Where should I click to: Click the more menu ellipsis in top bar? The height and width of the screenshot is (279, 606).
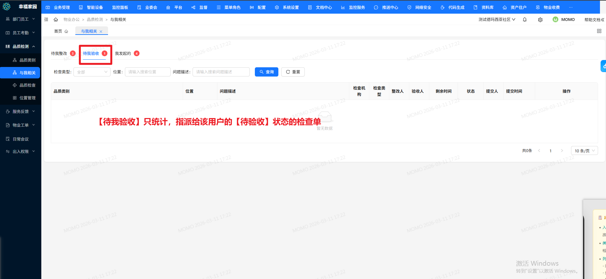point(571,7)
